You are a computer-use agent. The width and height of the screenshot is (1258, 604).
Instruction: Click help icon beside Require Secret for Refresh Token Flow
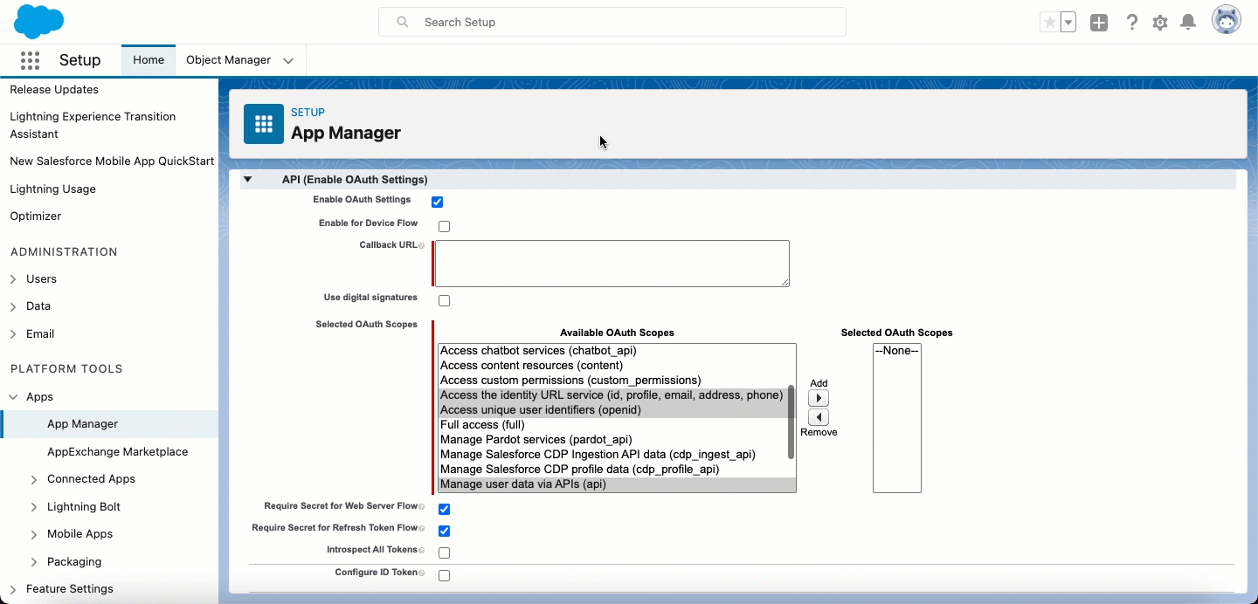point(422,528)
